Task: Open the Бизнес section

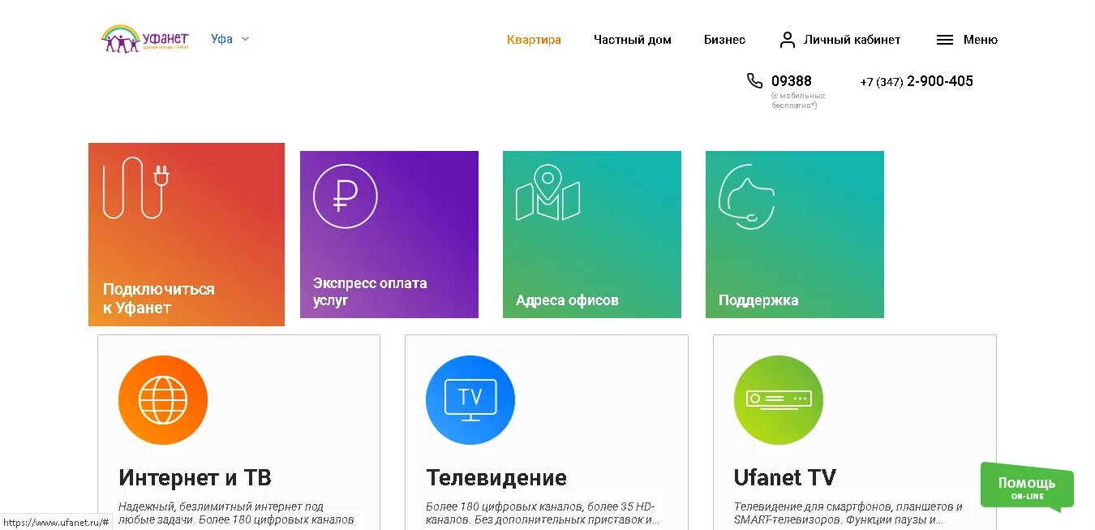Action: (724, 40)
